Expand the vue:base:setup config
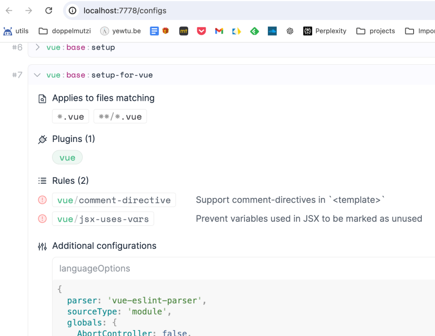The width and height of the screenshot is (435, 336). coord(37,47)
